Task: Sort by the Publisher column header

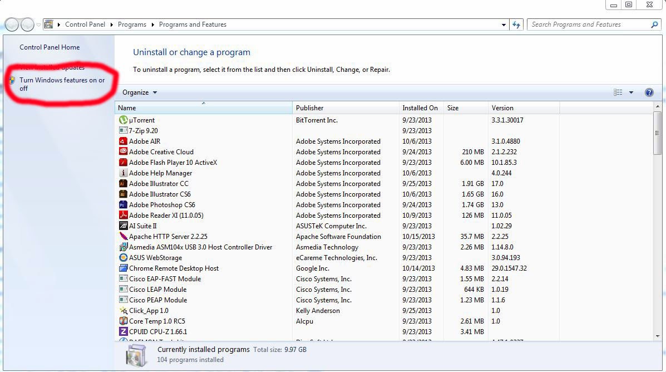Action: tap(346, 108)
